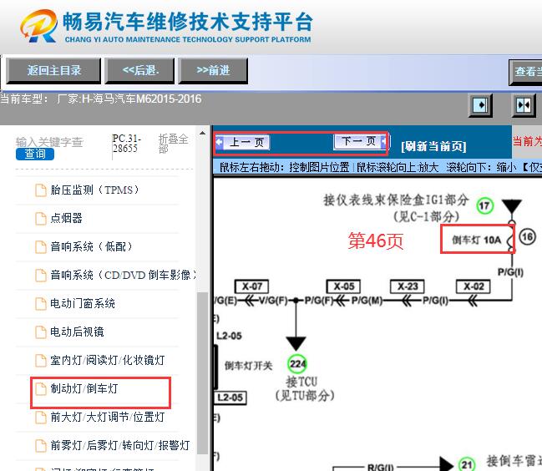
Task: Click the scroll-up arrow of sidebar
Action: point(203,133)
